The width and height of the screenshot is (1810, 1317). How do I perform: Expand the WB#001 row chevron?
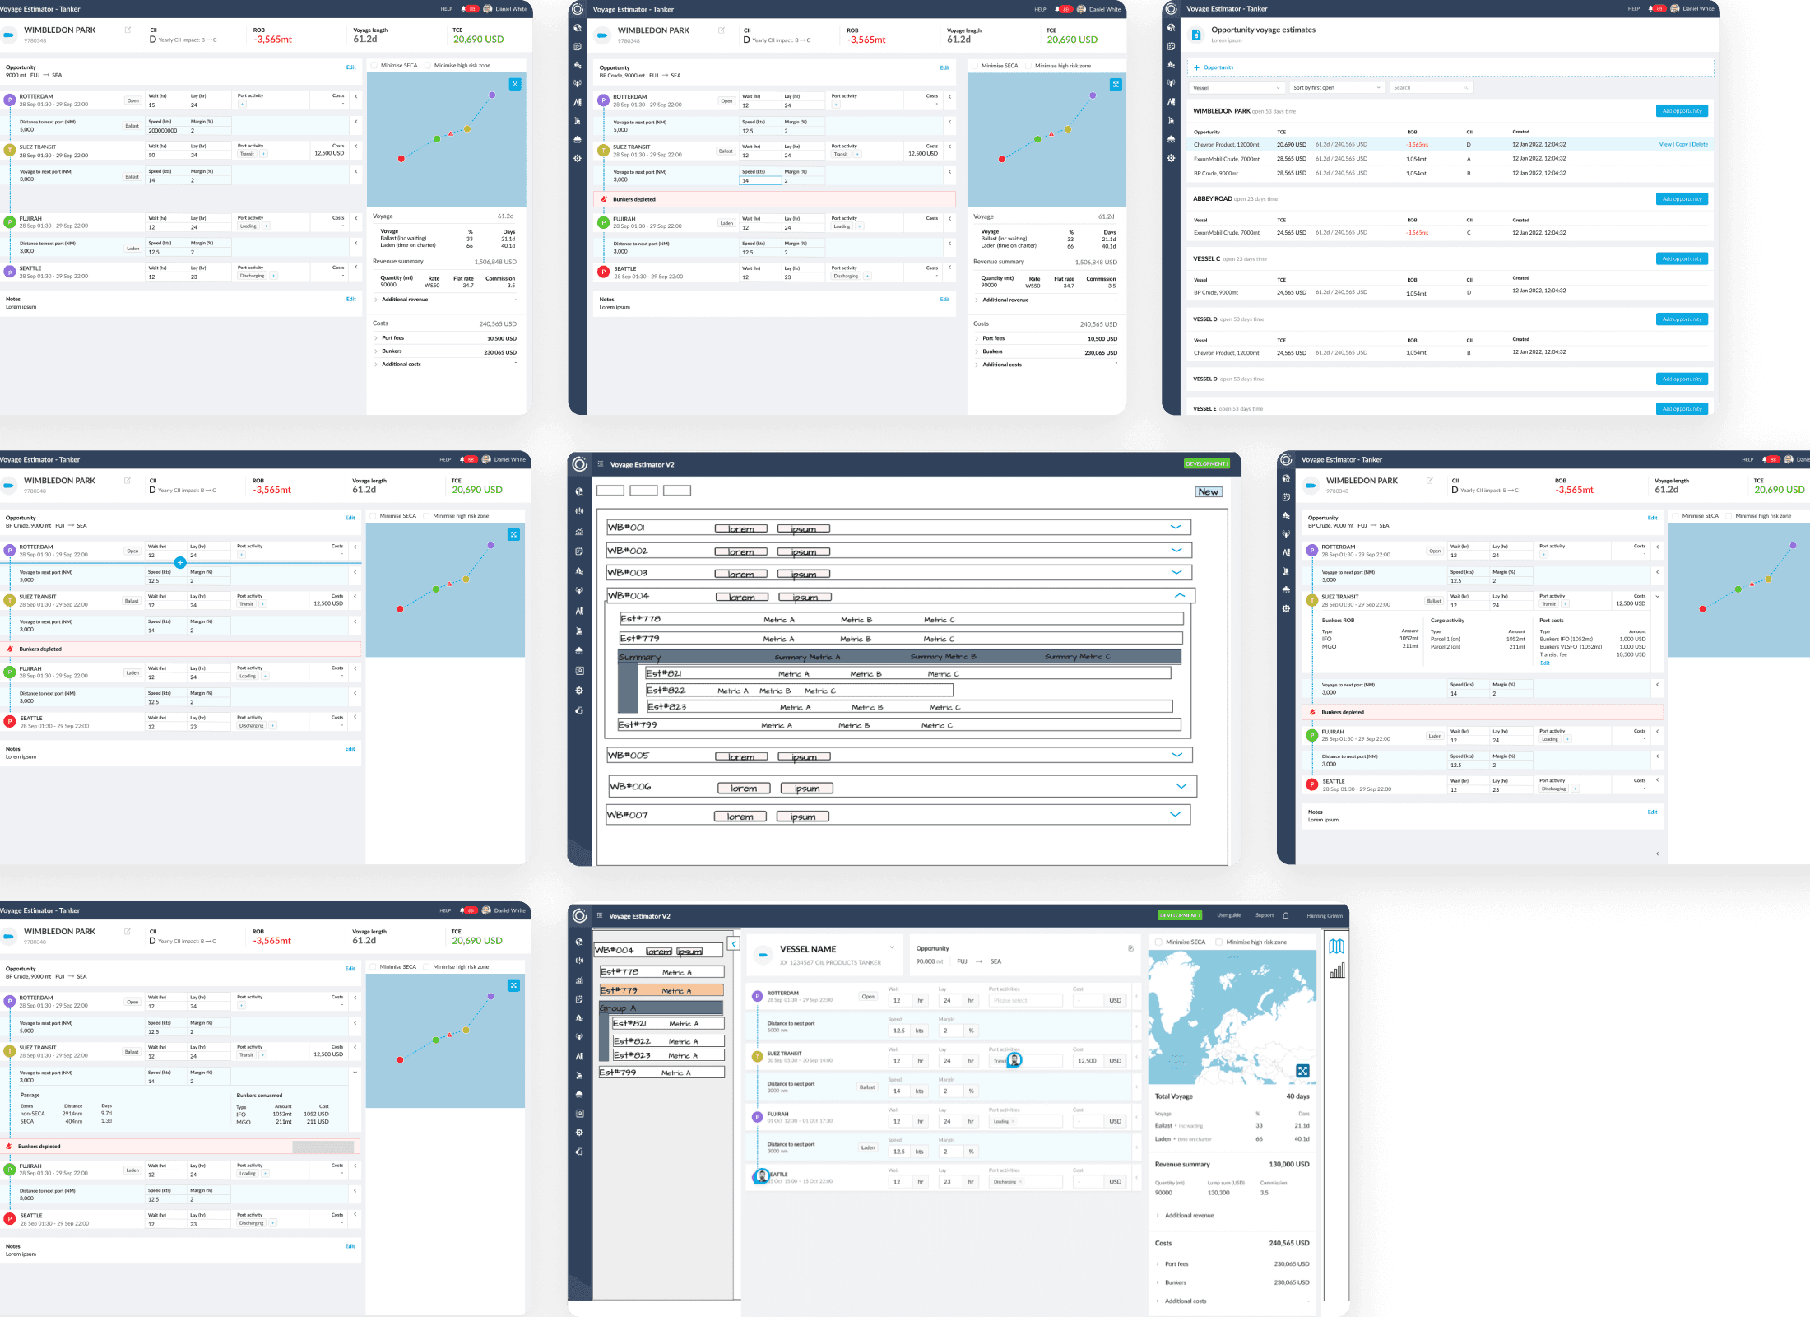(1176, 527)
